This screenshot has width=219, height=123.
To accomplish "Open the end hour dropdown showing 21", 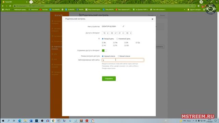I will pyautogui.click(x=121, y=33).
